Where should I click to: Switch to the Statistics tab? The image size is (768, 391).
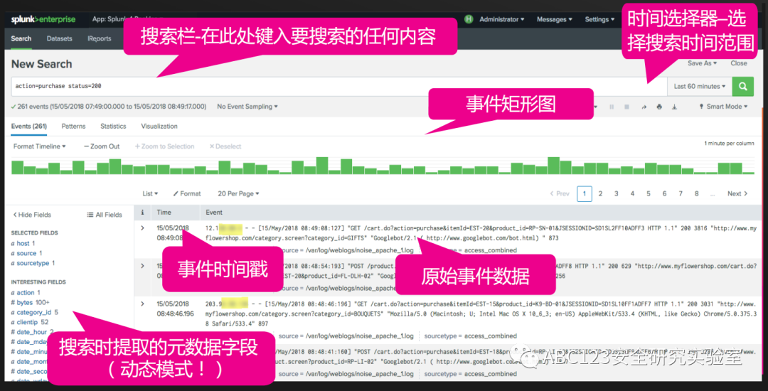pos(113,127)
